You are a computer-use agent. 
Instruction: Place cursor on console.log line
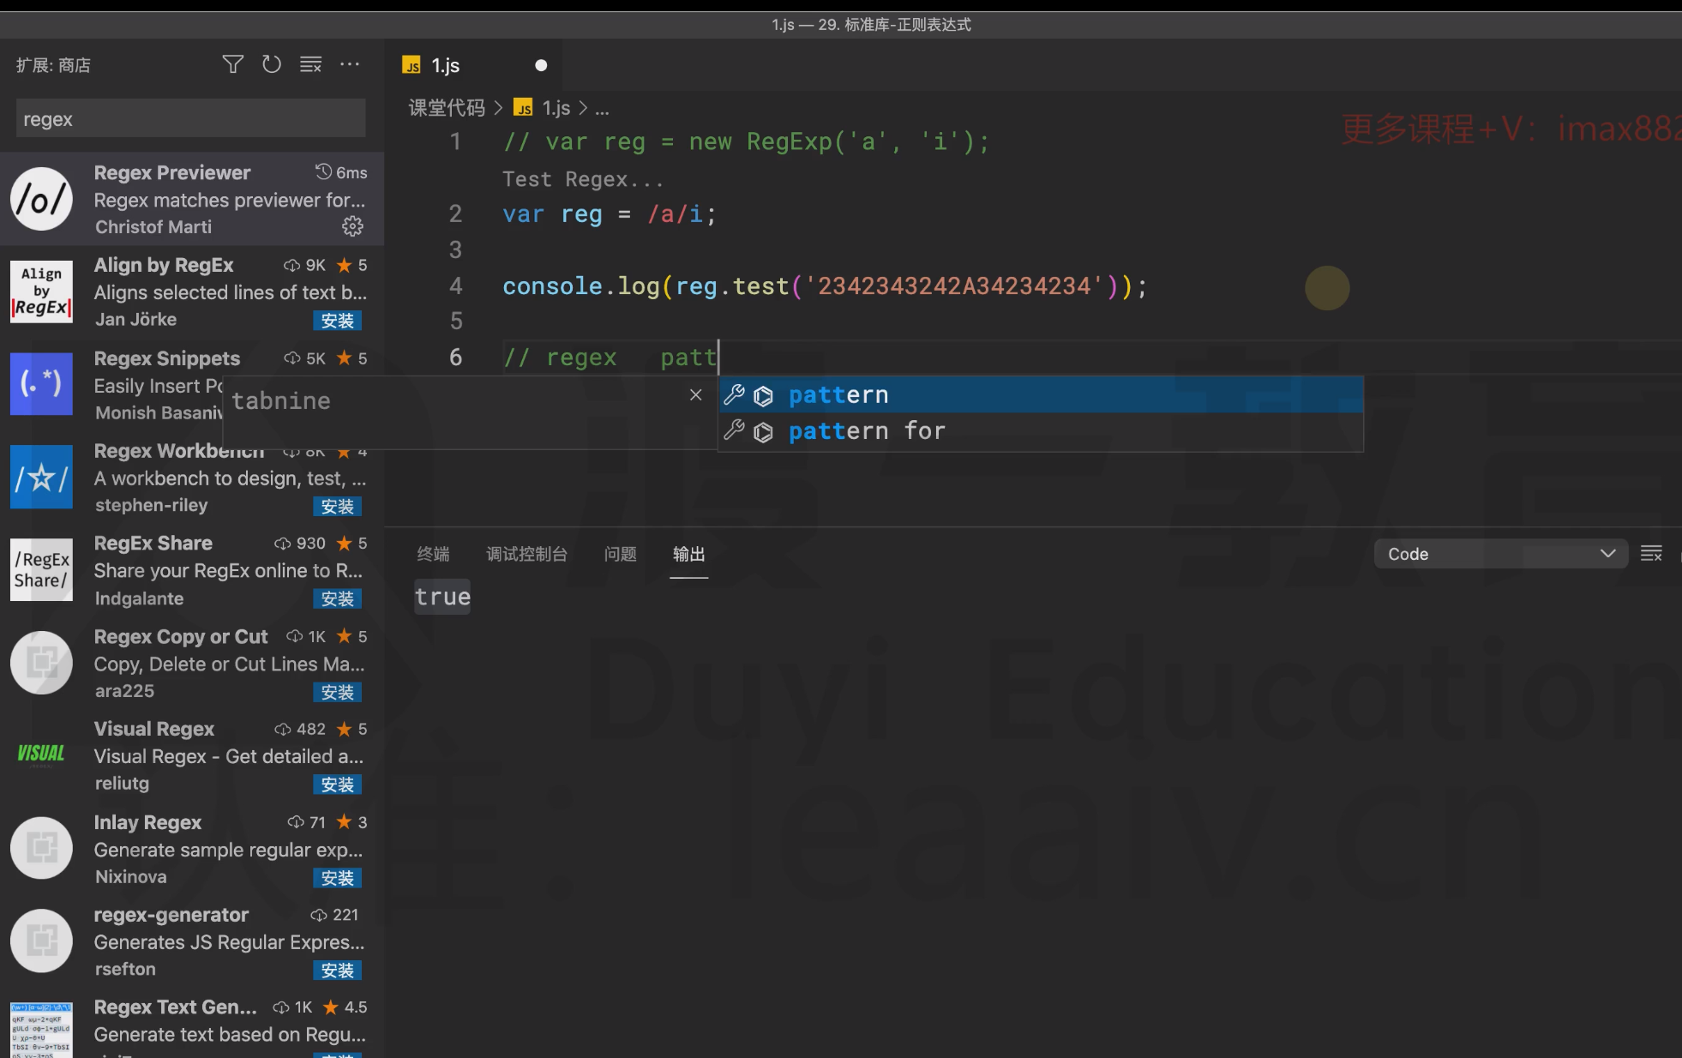[825, 286]
